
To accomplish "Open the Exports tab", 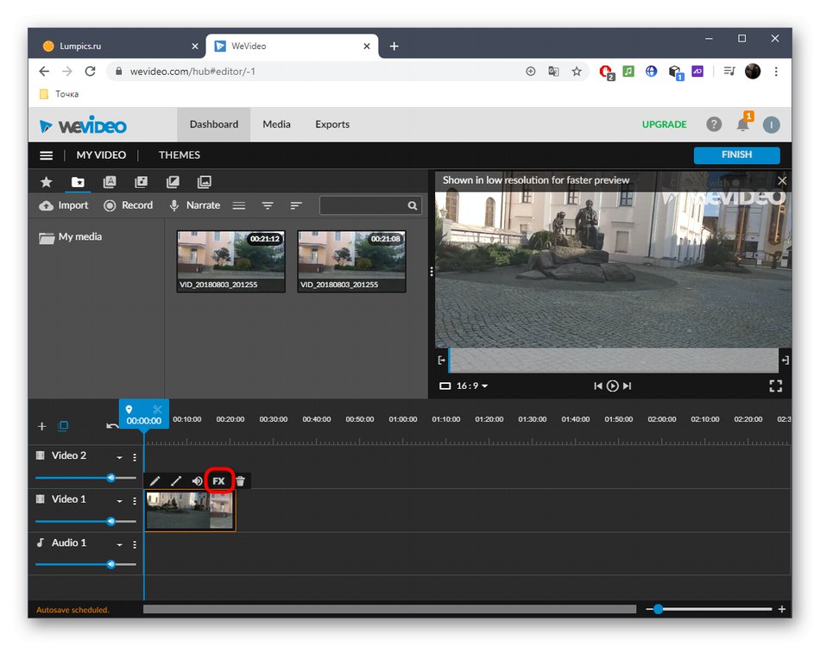I will tap(332, 124).
